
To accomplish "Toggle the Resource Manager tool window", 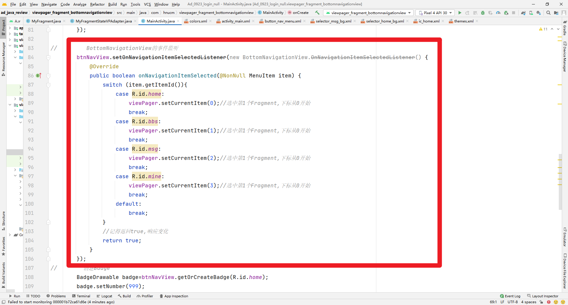I will click(x=4, y=59).
